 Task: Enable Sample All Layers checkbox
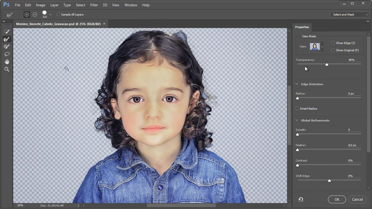coord(58,15)
